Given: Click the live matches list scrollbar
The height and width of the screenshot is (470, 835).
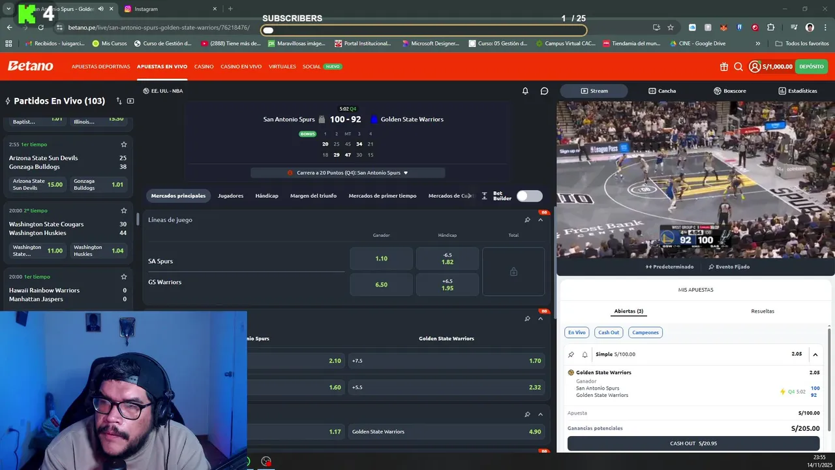Looking at the screenshot, I should 138,219.
